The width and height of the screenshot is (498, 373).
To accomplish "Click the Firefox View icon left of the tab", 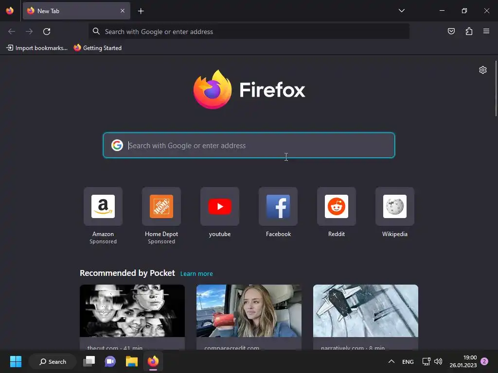I will tap(10, 11).
